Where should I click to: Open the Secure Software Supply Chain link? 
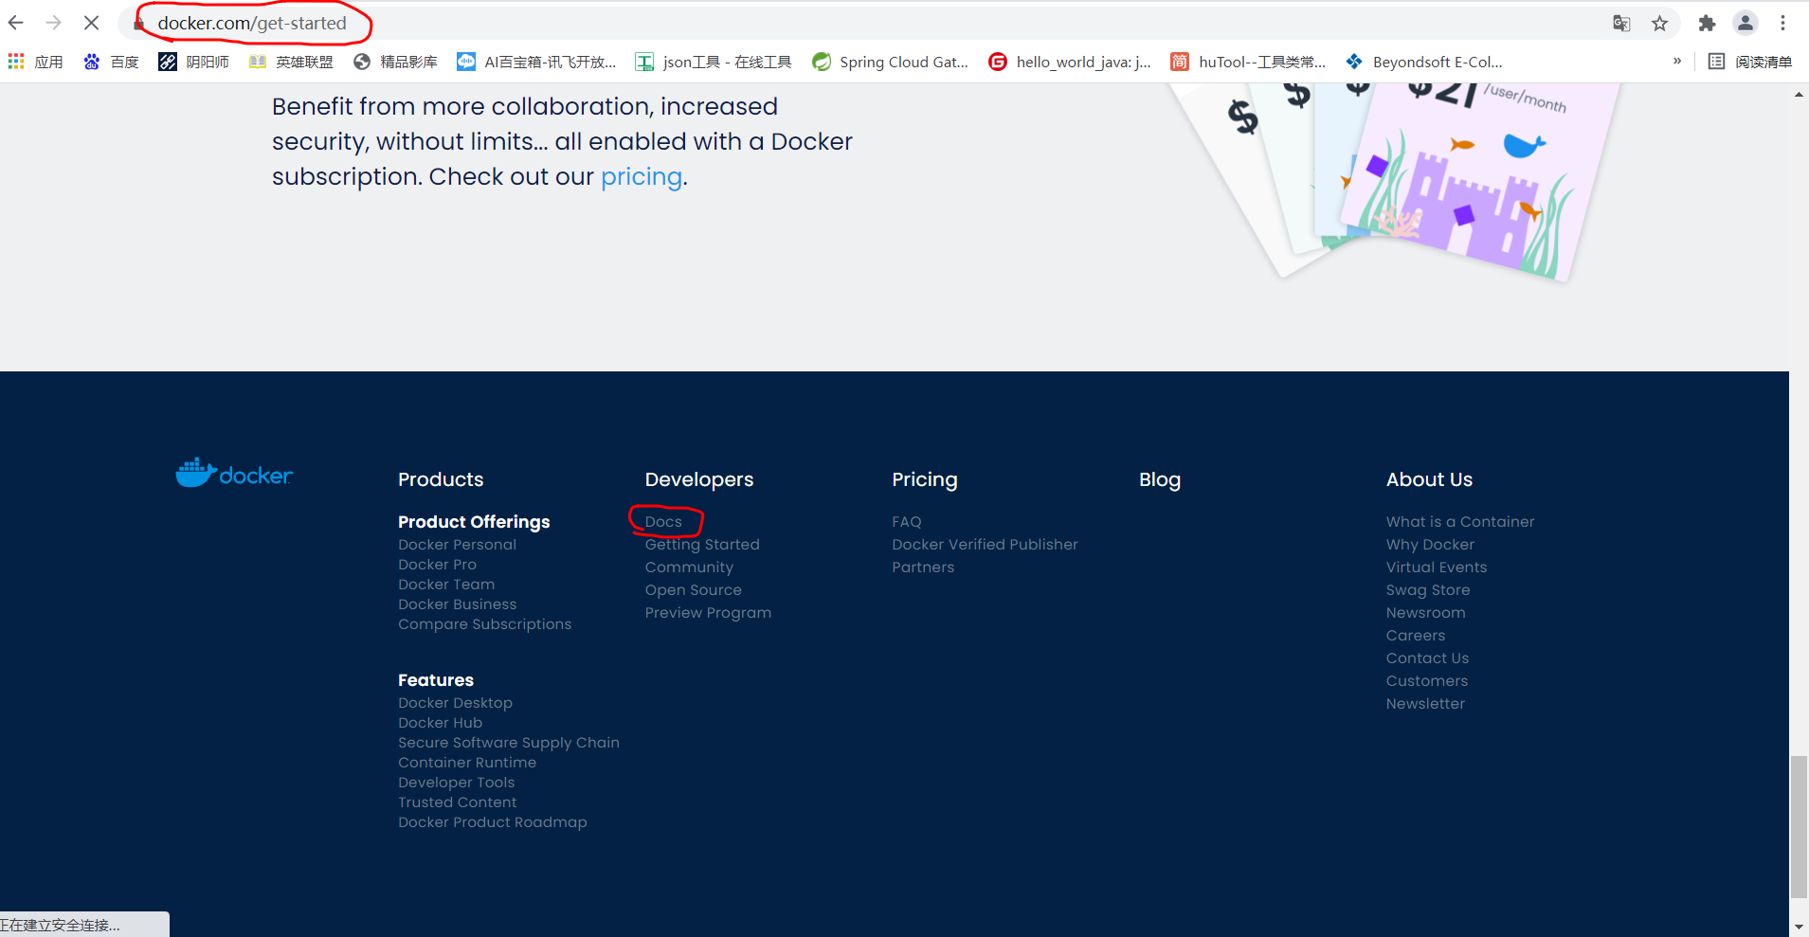(x=509, y=743)
